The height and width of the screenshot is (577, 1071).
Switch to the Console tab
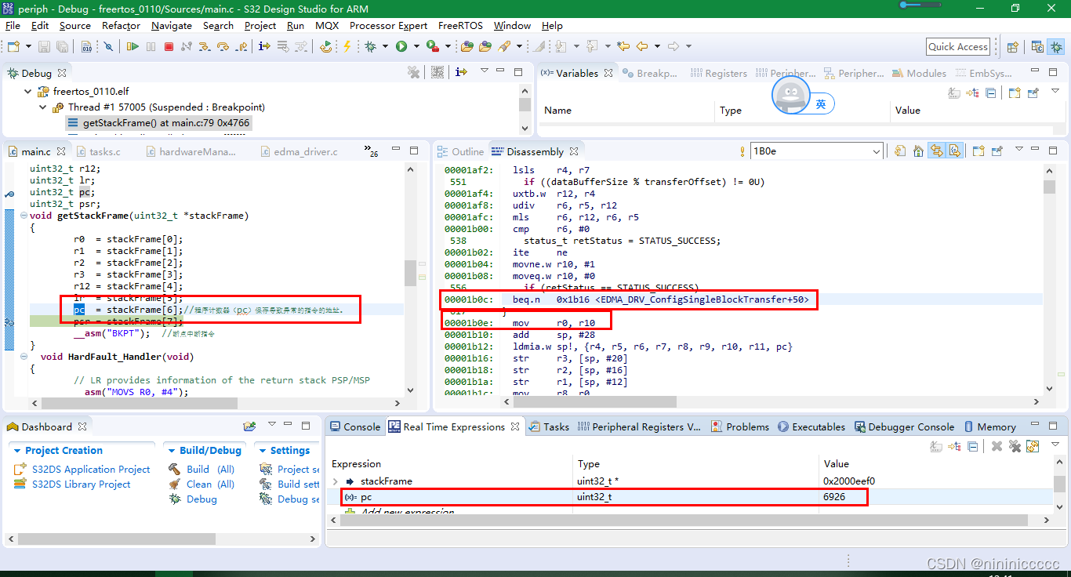click(x=354, y=426)
